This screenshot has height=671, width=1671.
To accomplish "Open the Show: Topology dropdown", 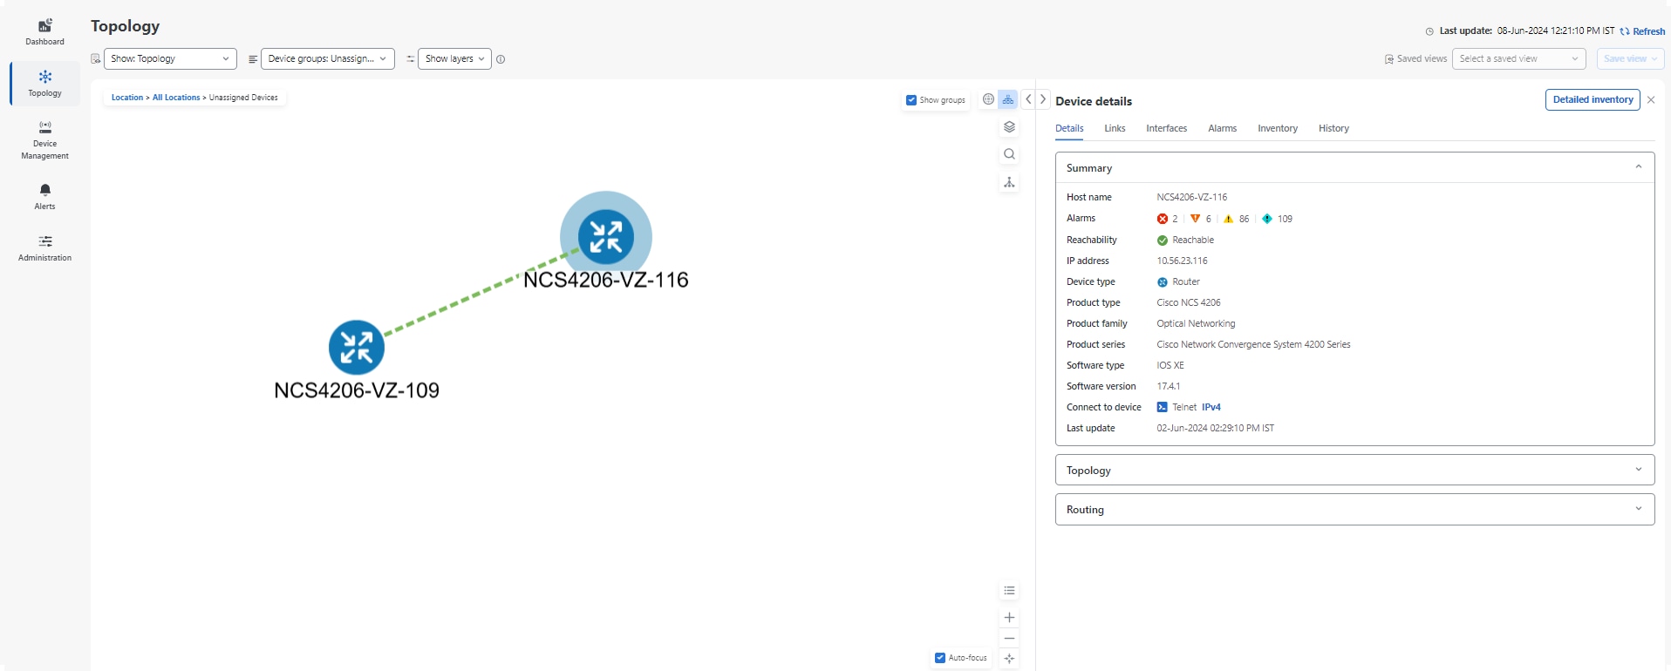I will click(x=170, y=58).
